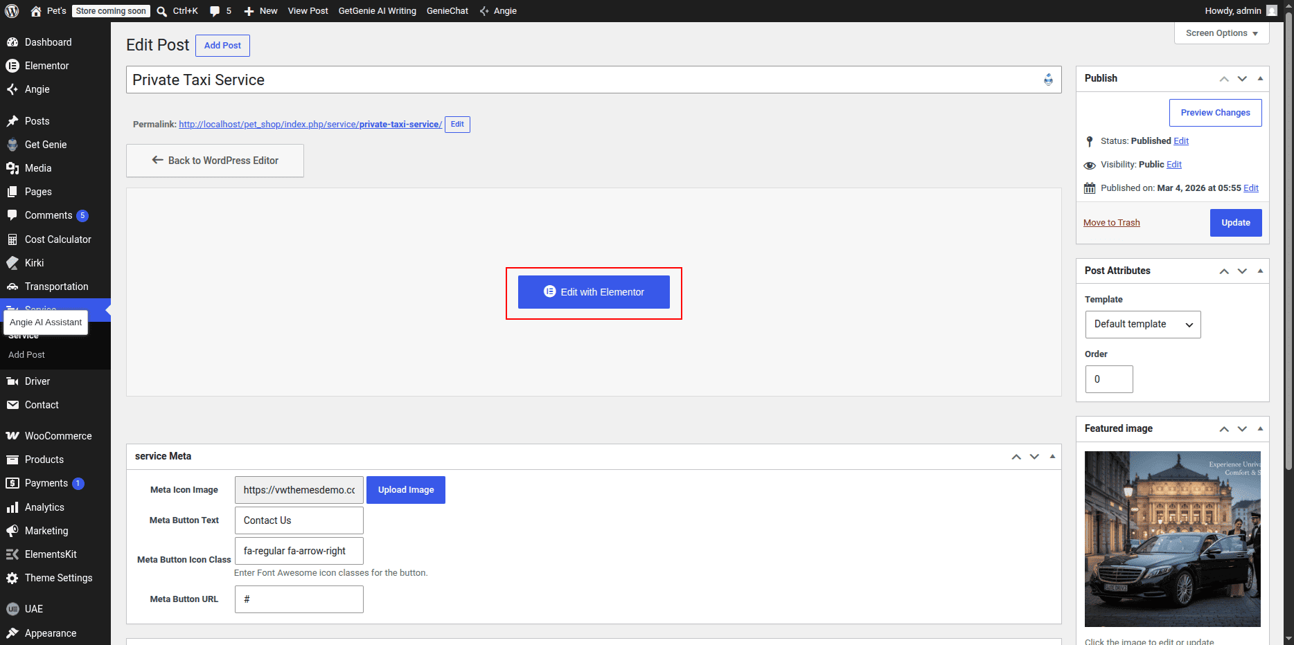Move the service Meta panel up
The width and height of the screenshot is (1294, 645).
[1016, 456]
